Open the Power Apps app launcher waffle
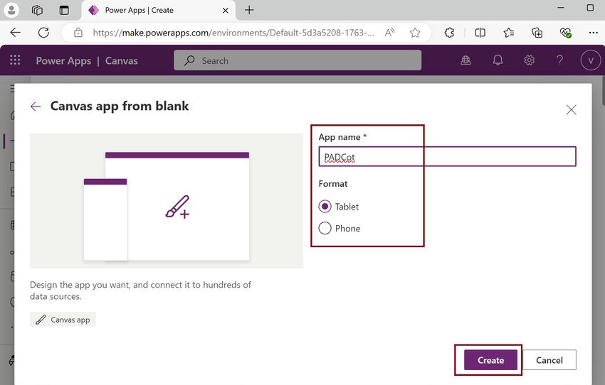605x385 pixels. click(x=15, y=60)
